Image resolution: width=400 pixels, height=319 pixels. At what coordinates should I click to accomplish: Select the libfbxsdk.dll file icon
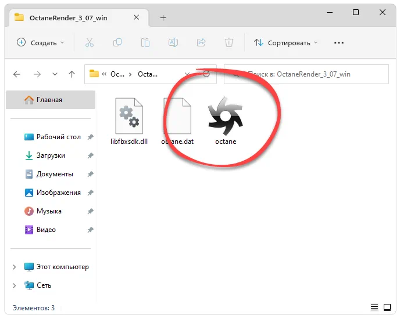click(x=129, y=116)
